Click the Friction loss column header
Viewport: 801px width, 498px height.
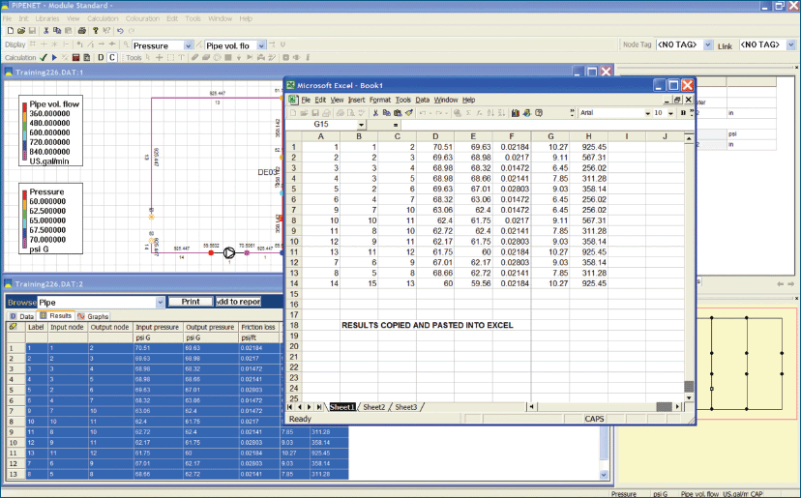258,327
